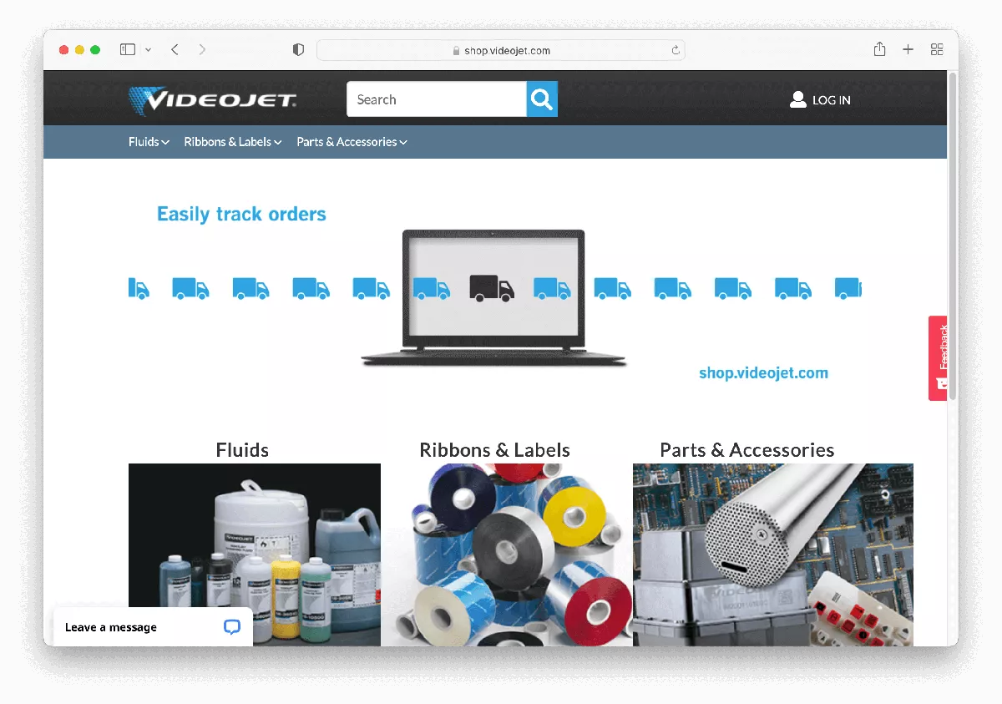
Task: Open the red Feedback side tab
Action: [x=938, y=357]
